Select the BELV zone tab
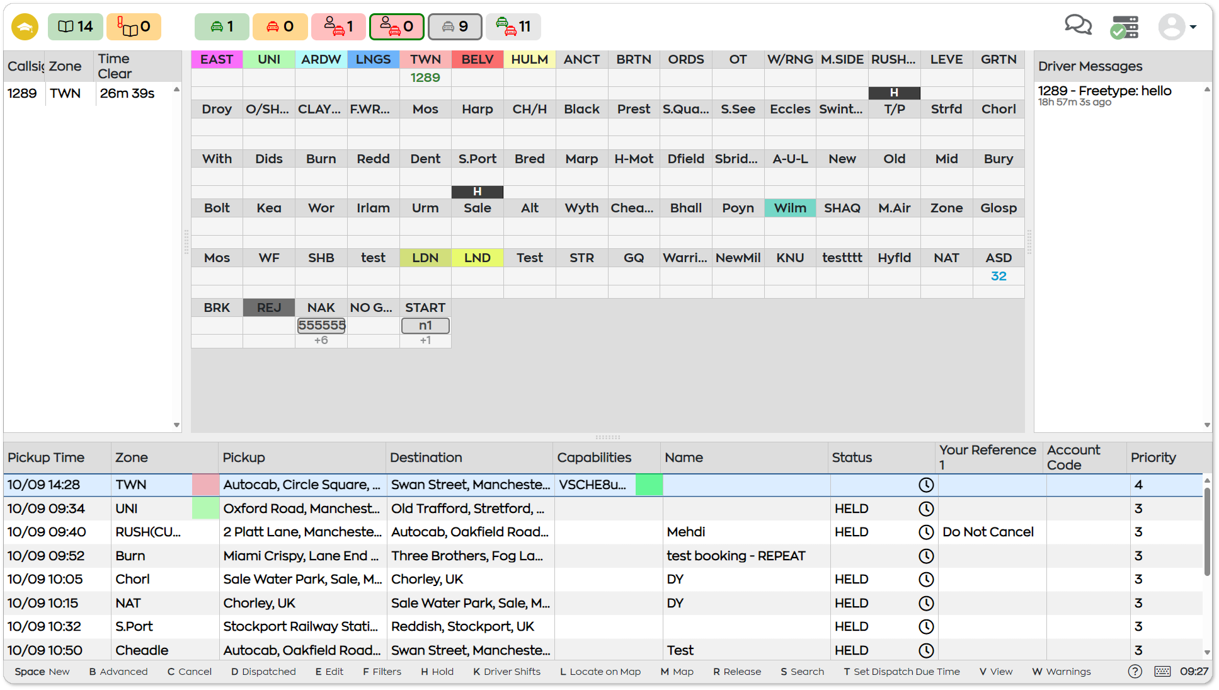Screen dimensions: 1219x690 [x=478, y=59]
